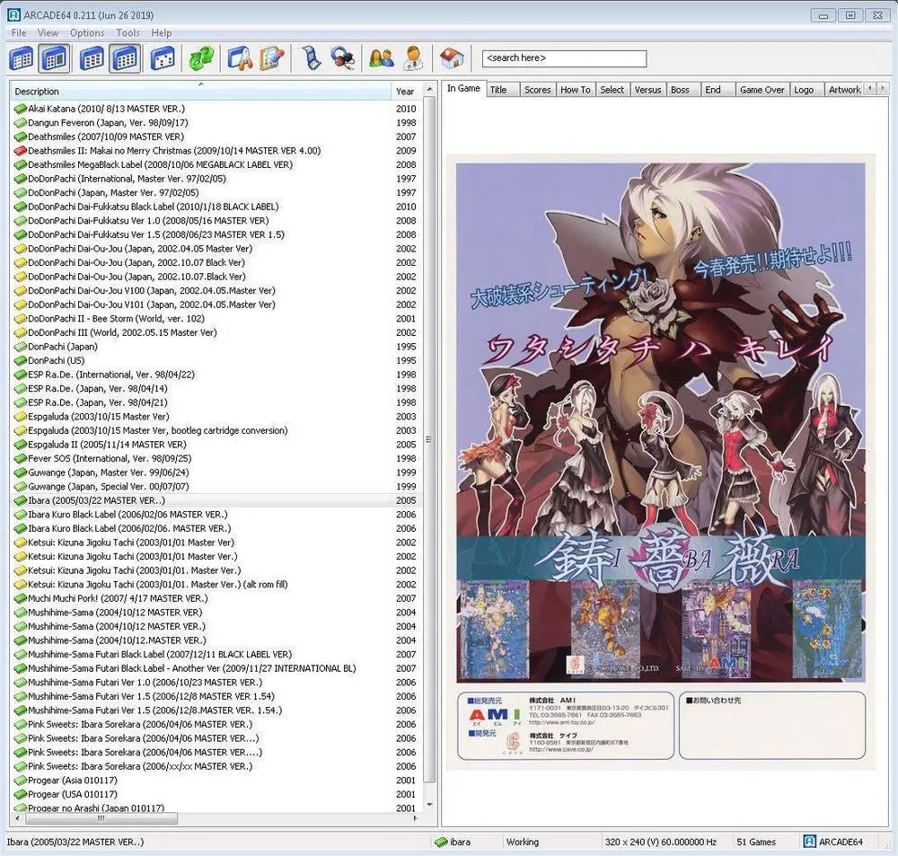Click the icon beside Dangun Feveron
Image resolution: width=898 pixels, height=856 pixels.
point(20,123)
